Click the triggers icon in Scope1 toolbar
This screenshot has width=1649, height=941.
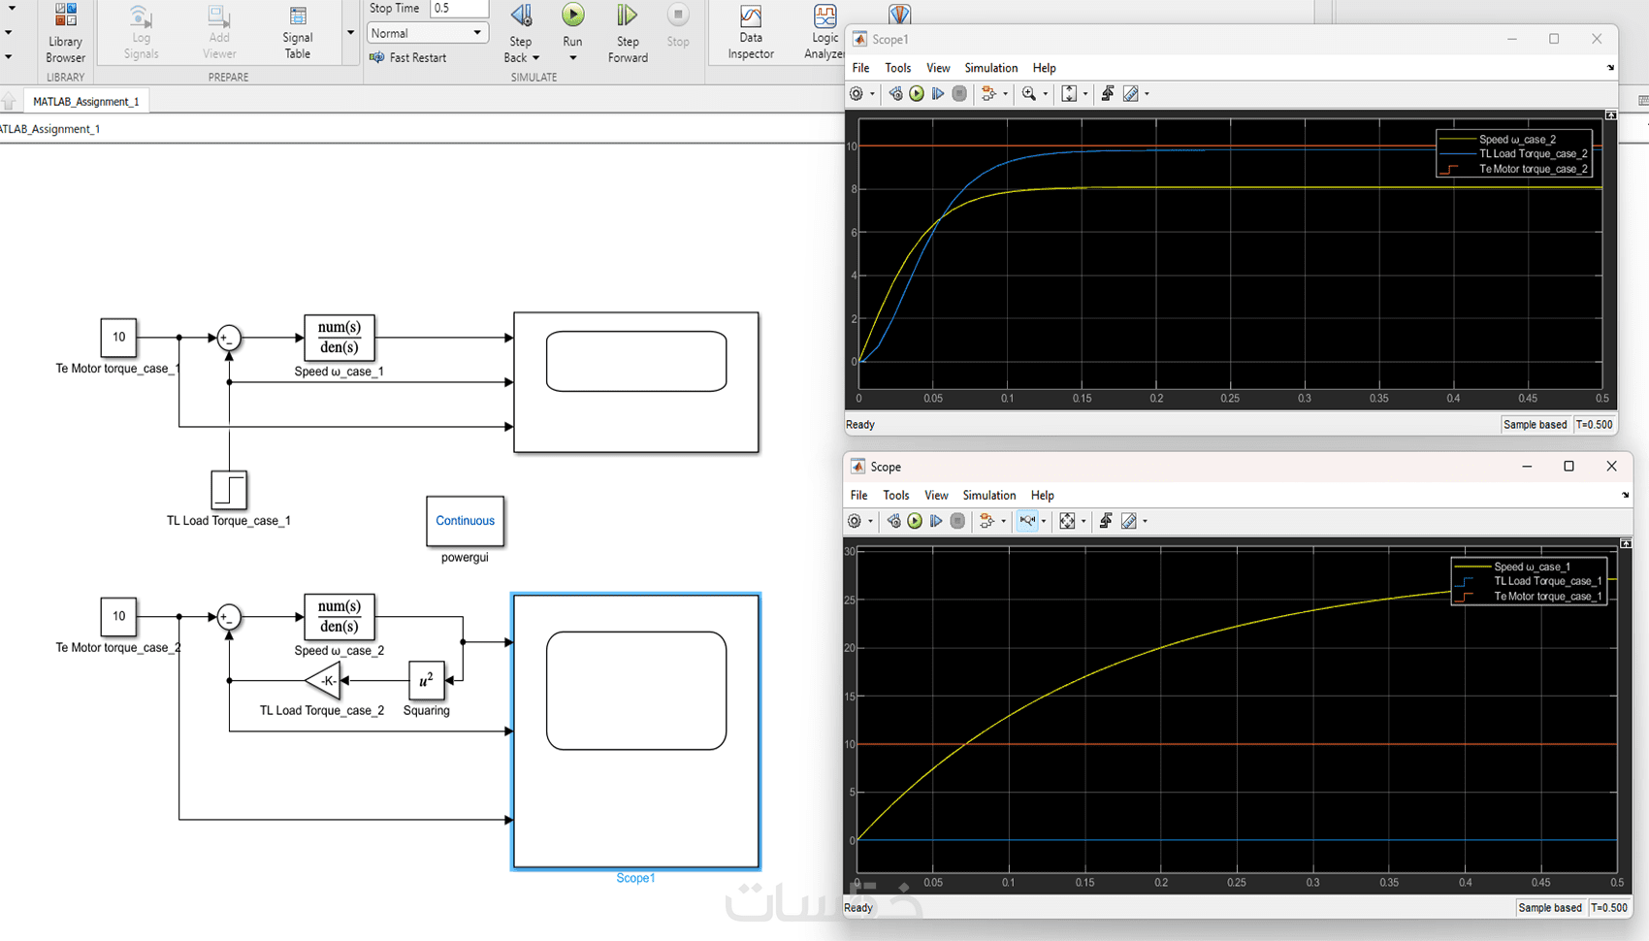[x=1106, y=94]
